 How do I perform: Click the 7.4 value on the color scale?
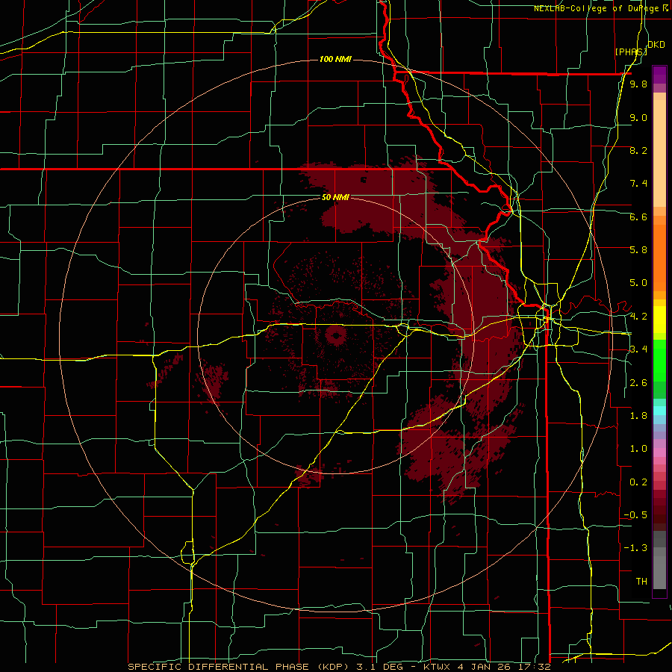pyautogui.click(x=638, y=184)
